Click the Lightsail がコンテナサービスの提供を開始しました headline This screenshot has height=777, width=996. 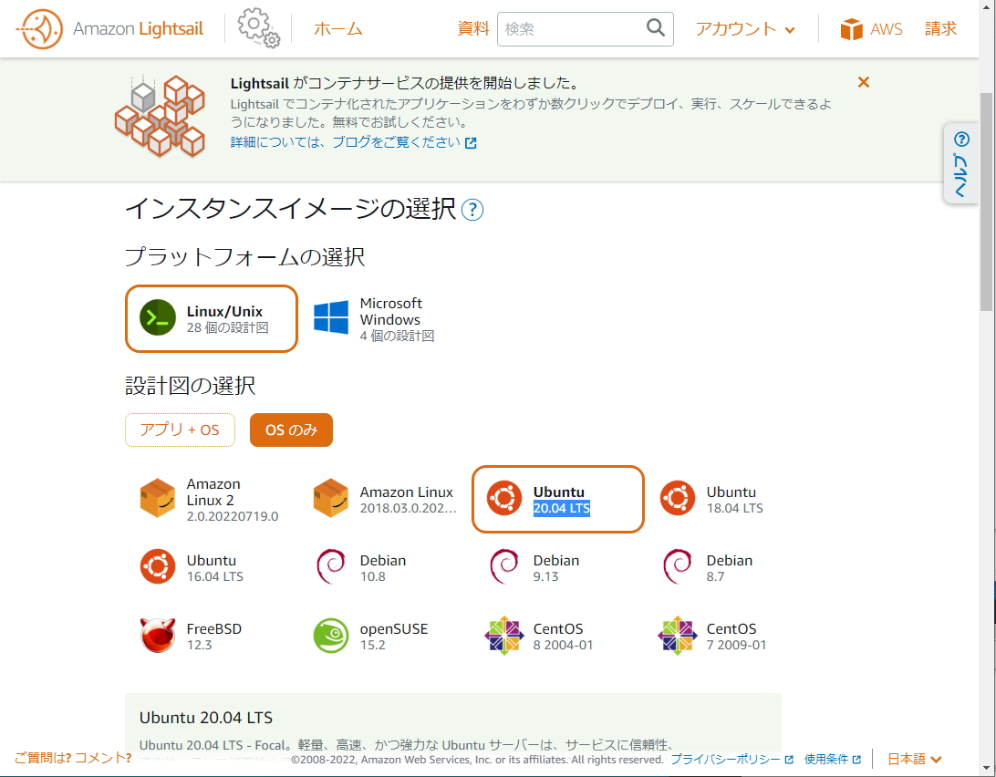pos(404,83)
